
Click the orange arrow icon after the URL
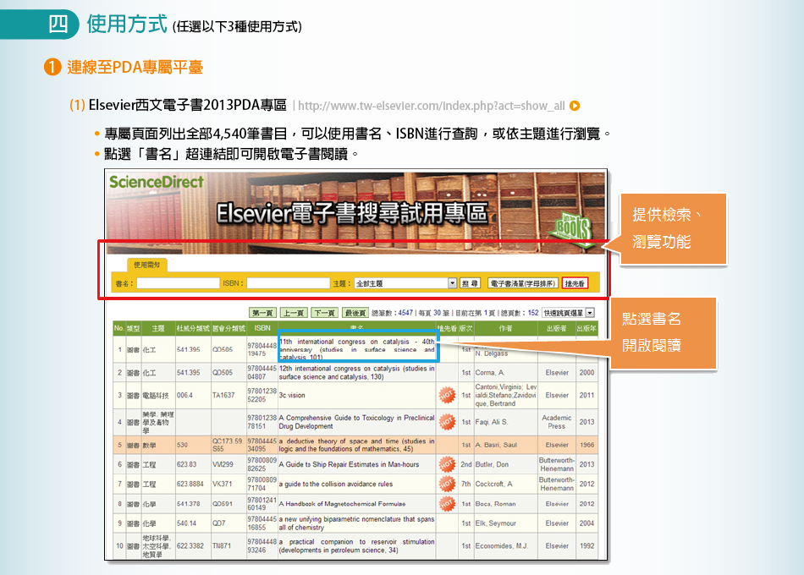575,106
